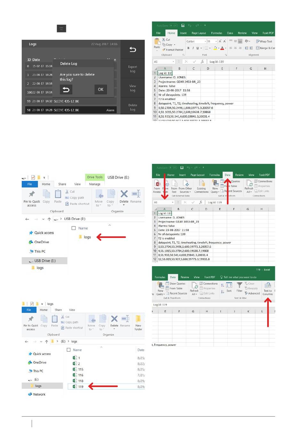Screen dimensions: 304x431
Task: Toggle Wrap Text in Excel Alignment group
Action: pos(264,41)
